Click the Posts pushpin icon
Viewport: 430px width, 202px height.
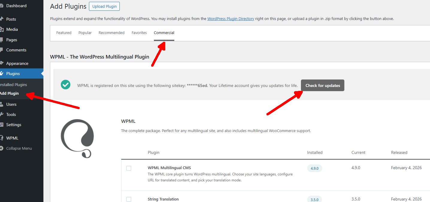(1, 19)
